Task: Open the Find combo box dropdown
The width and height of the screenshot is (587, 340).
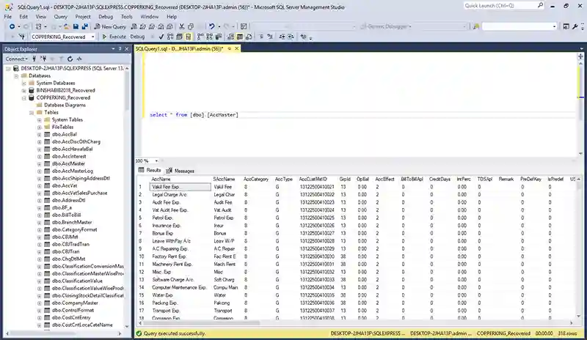Action: tap(555, 26)
